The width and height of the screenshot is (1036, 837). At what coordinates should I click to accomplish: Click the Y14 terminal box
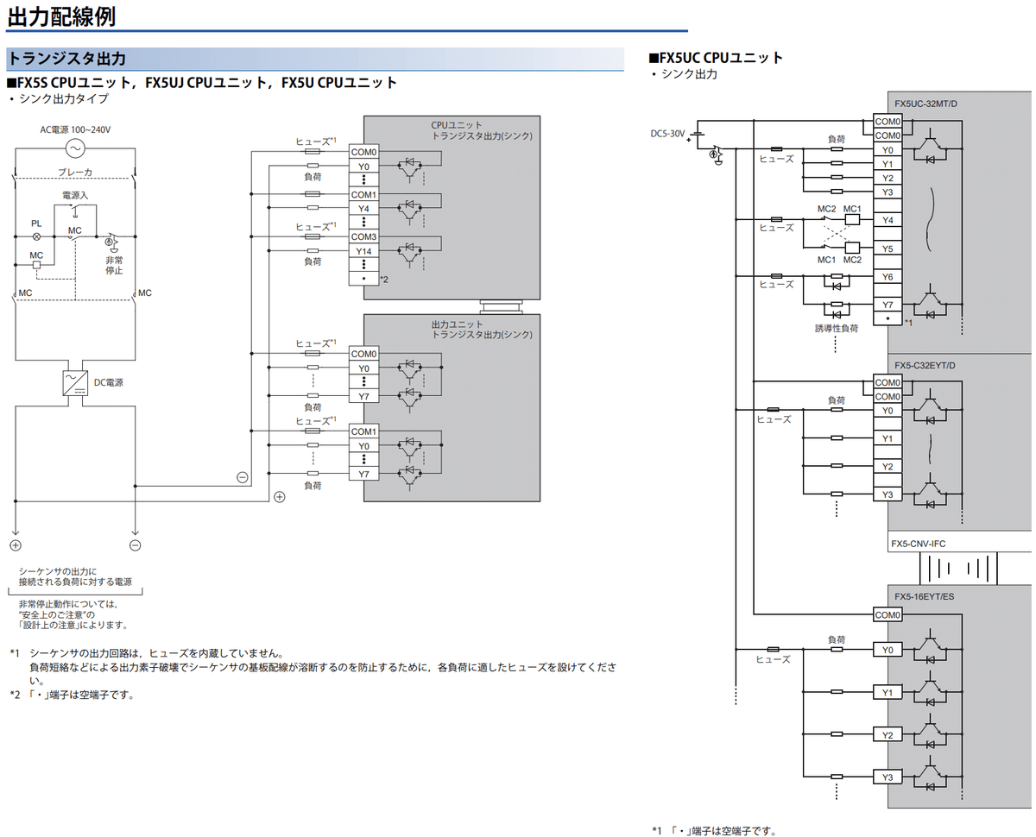coord(363,251)
